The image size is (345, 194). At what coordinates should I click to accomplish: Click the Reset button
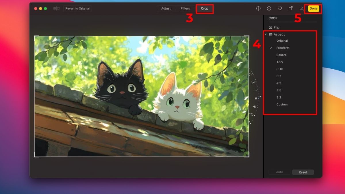[303, 172]
